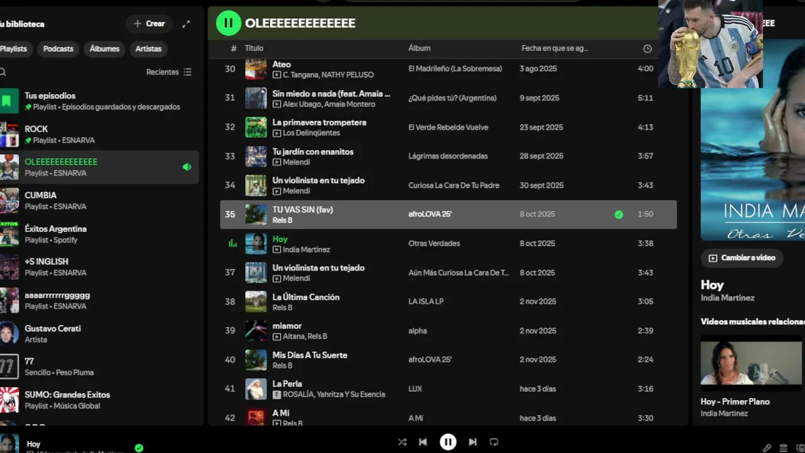The width and height of the screenshot is (805, 453).
Task: Toggle repeat mode in the player bar
Action: (x=494, y=442)
